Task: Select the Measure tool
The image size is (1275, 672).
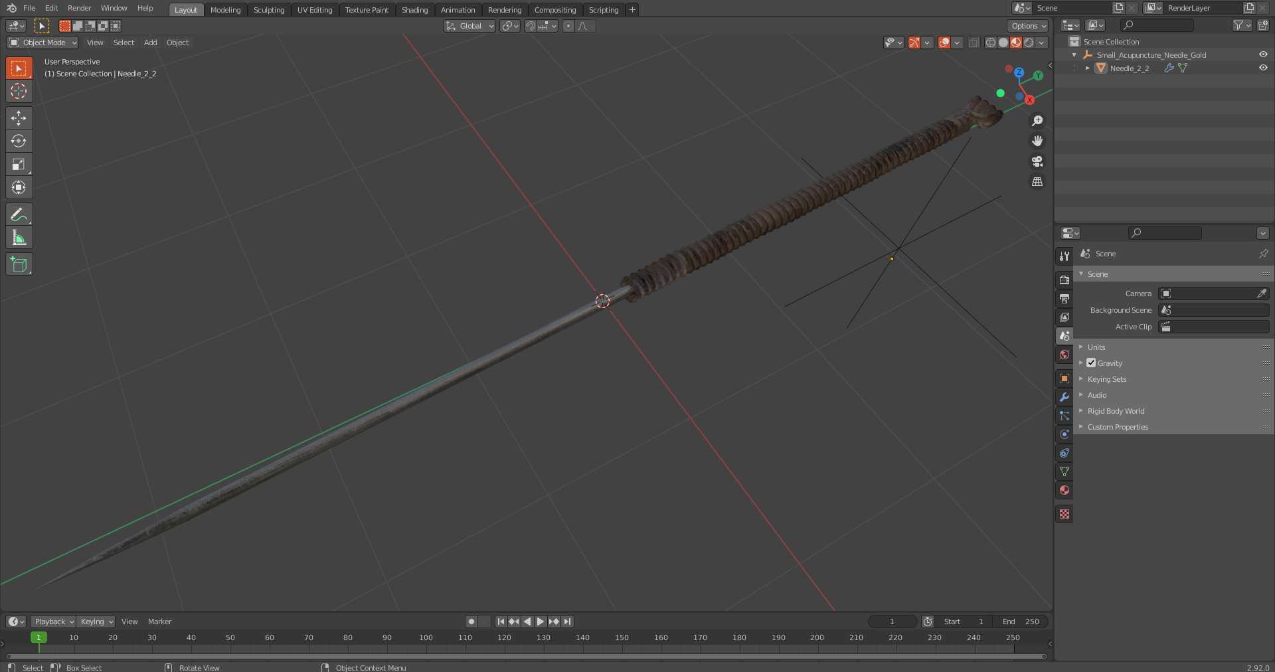Action: 19,238
